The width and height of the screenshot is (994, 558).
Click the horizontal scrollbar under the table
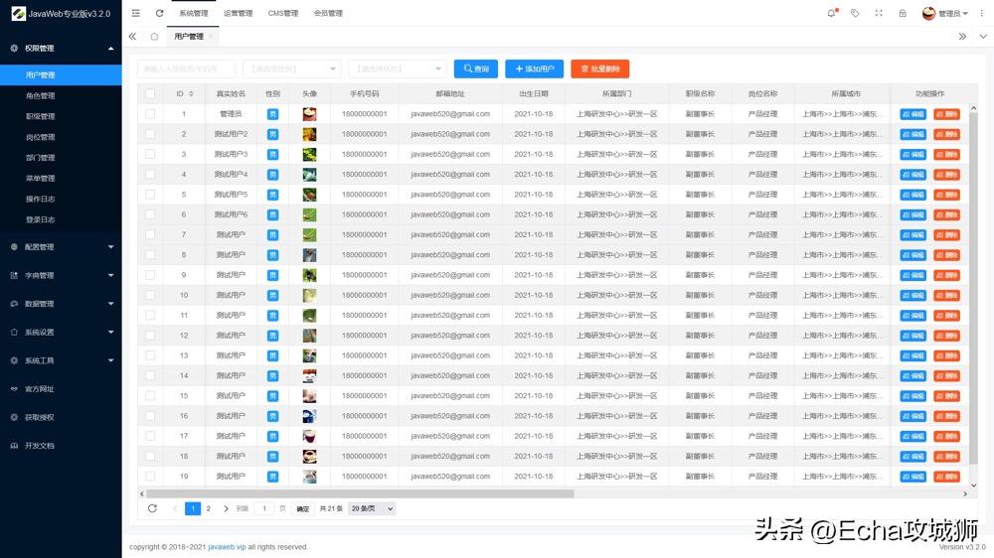(x=360, y=493)
